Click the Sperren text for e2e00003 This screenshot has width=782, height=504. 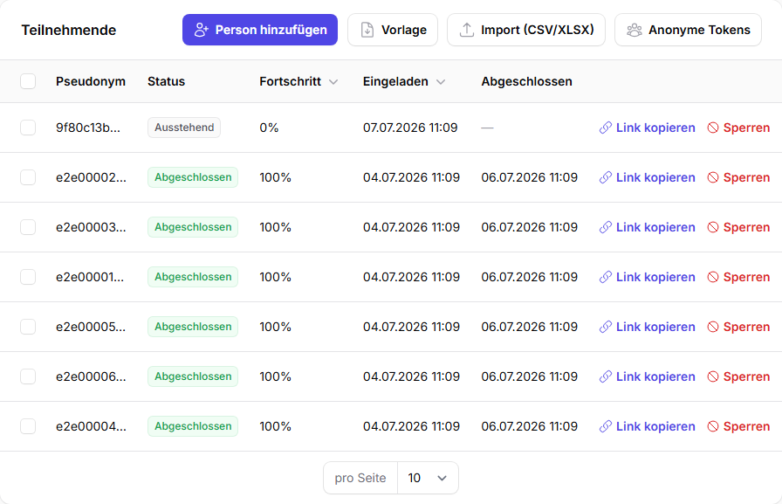point(746,228)
